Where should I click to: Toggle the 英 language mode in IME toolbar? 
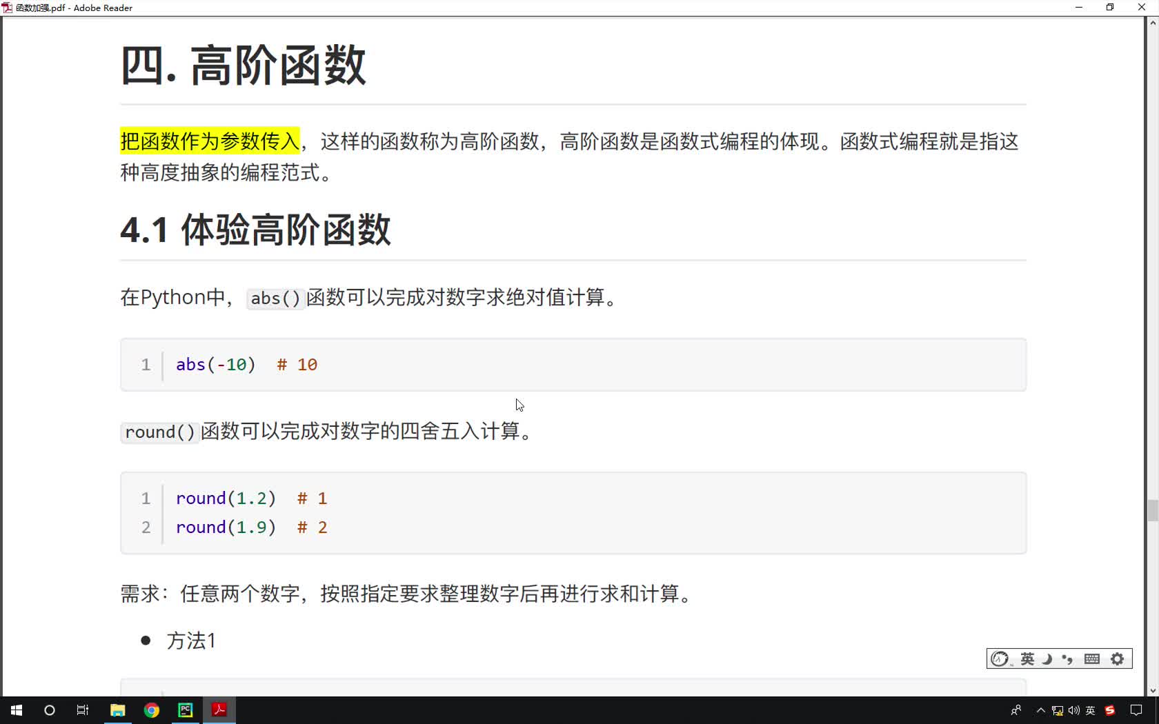click(1027, 659)
